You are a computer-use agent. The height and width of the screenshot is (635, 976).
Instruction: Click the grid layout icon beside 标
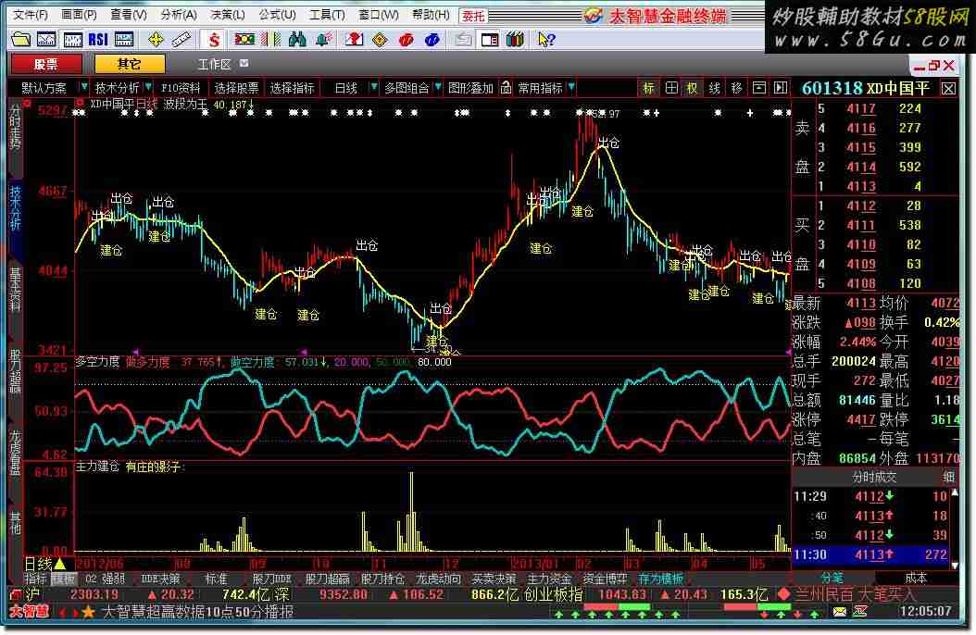(671, 88)
